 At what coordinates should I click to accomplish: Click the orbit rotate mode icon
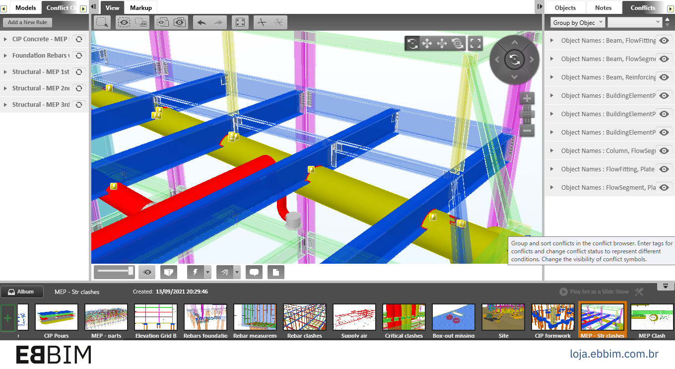[x=412, y=44]
